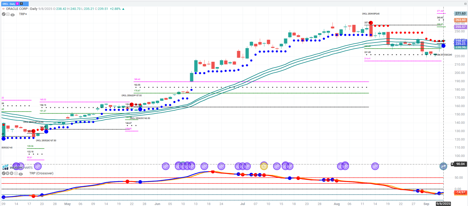
Task: Click the red oval icon before ORACLE CORP
Action: coord(4,9)
